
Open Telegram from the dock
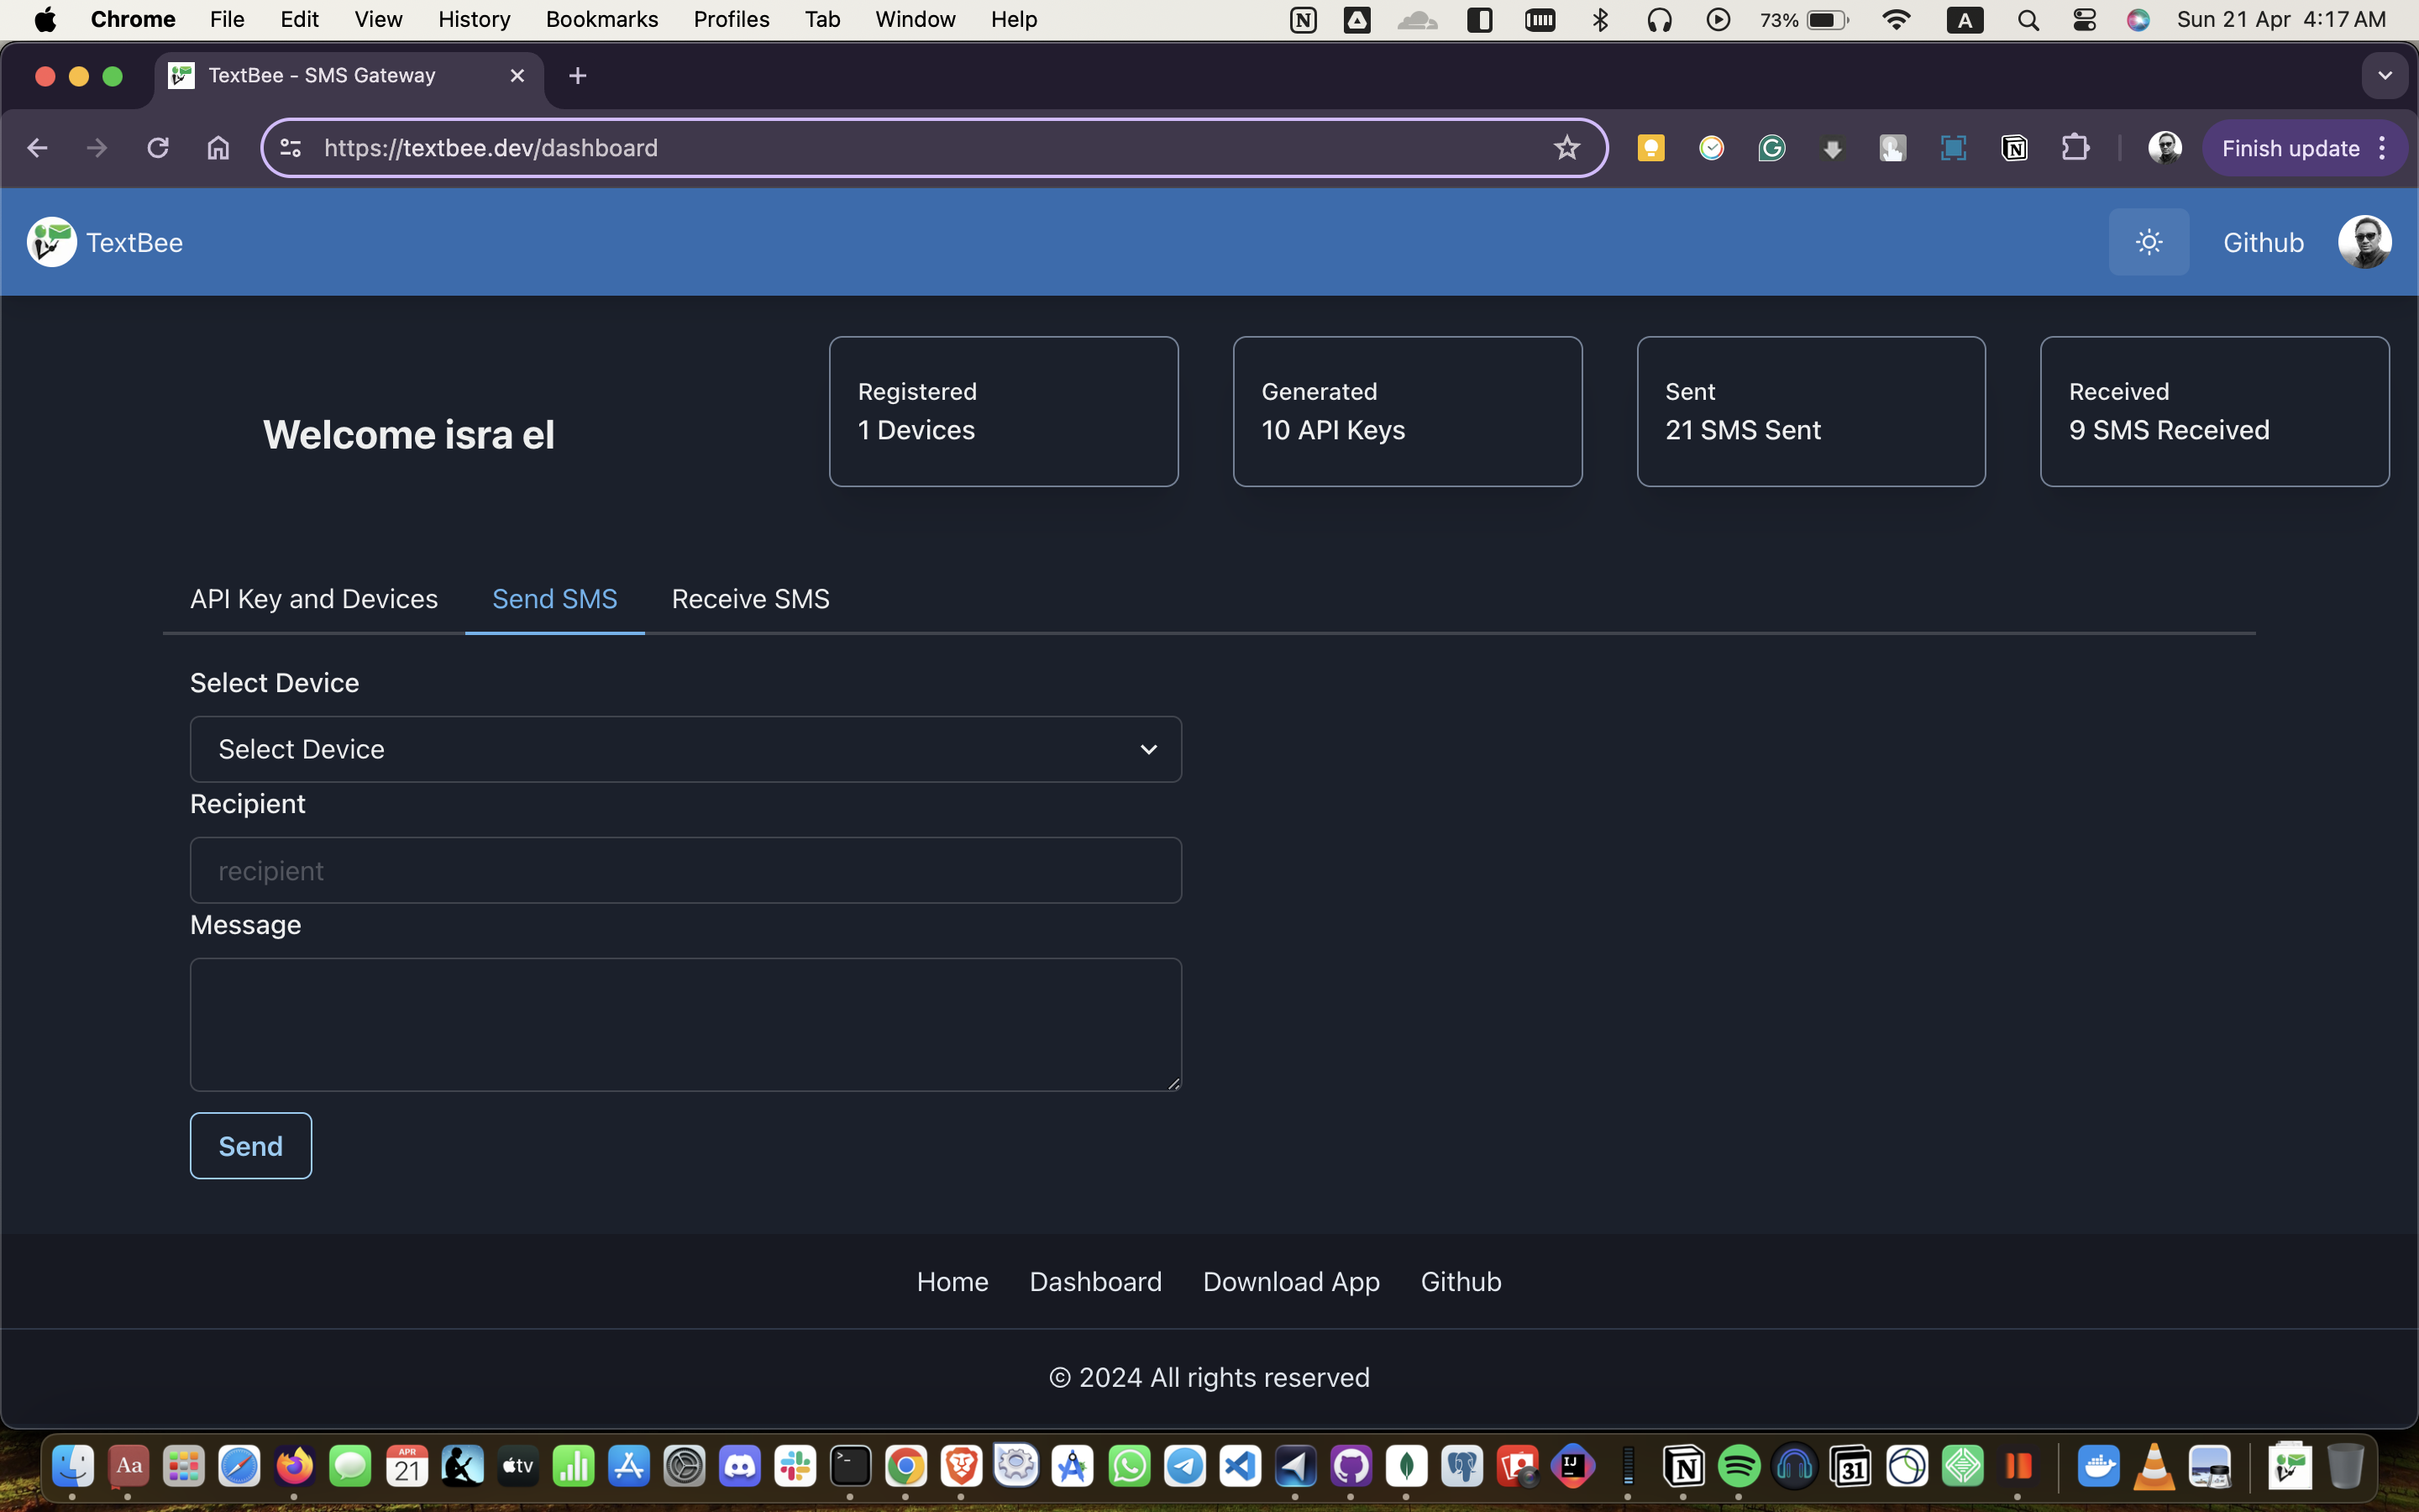point(1184,1467)
